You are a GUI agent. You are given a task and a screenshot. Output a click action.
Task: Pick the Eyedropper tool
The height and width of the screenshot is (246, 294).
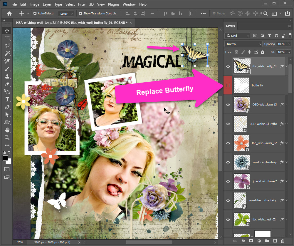[x=7, y=61]
